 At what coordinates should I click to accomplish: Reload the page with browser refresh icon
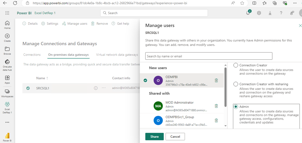[x=15, y=3]
